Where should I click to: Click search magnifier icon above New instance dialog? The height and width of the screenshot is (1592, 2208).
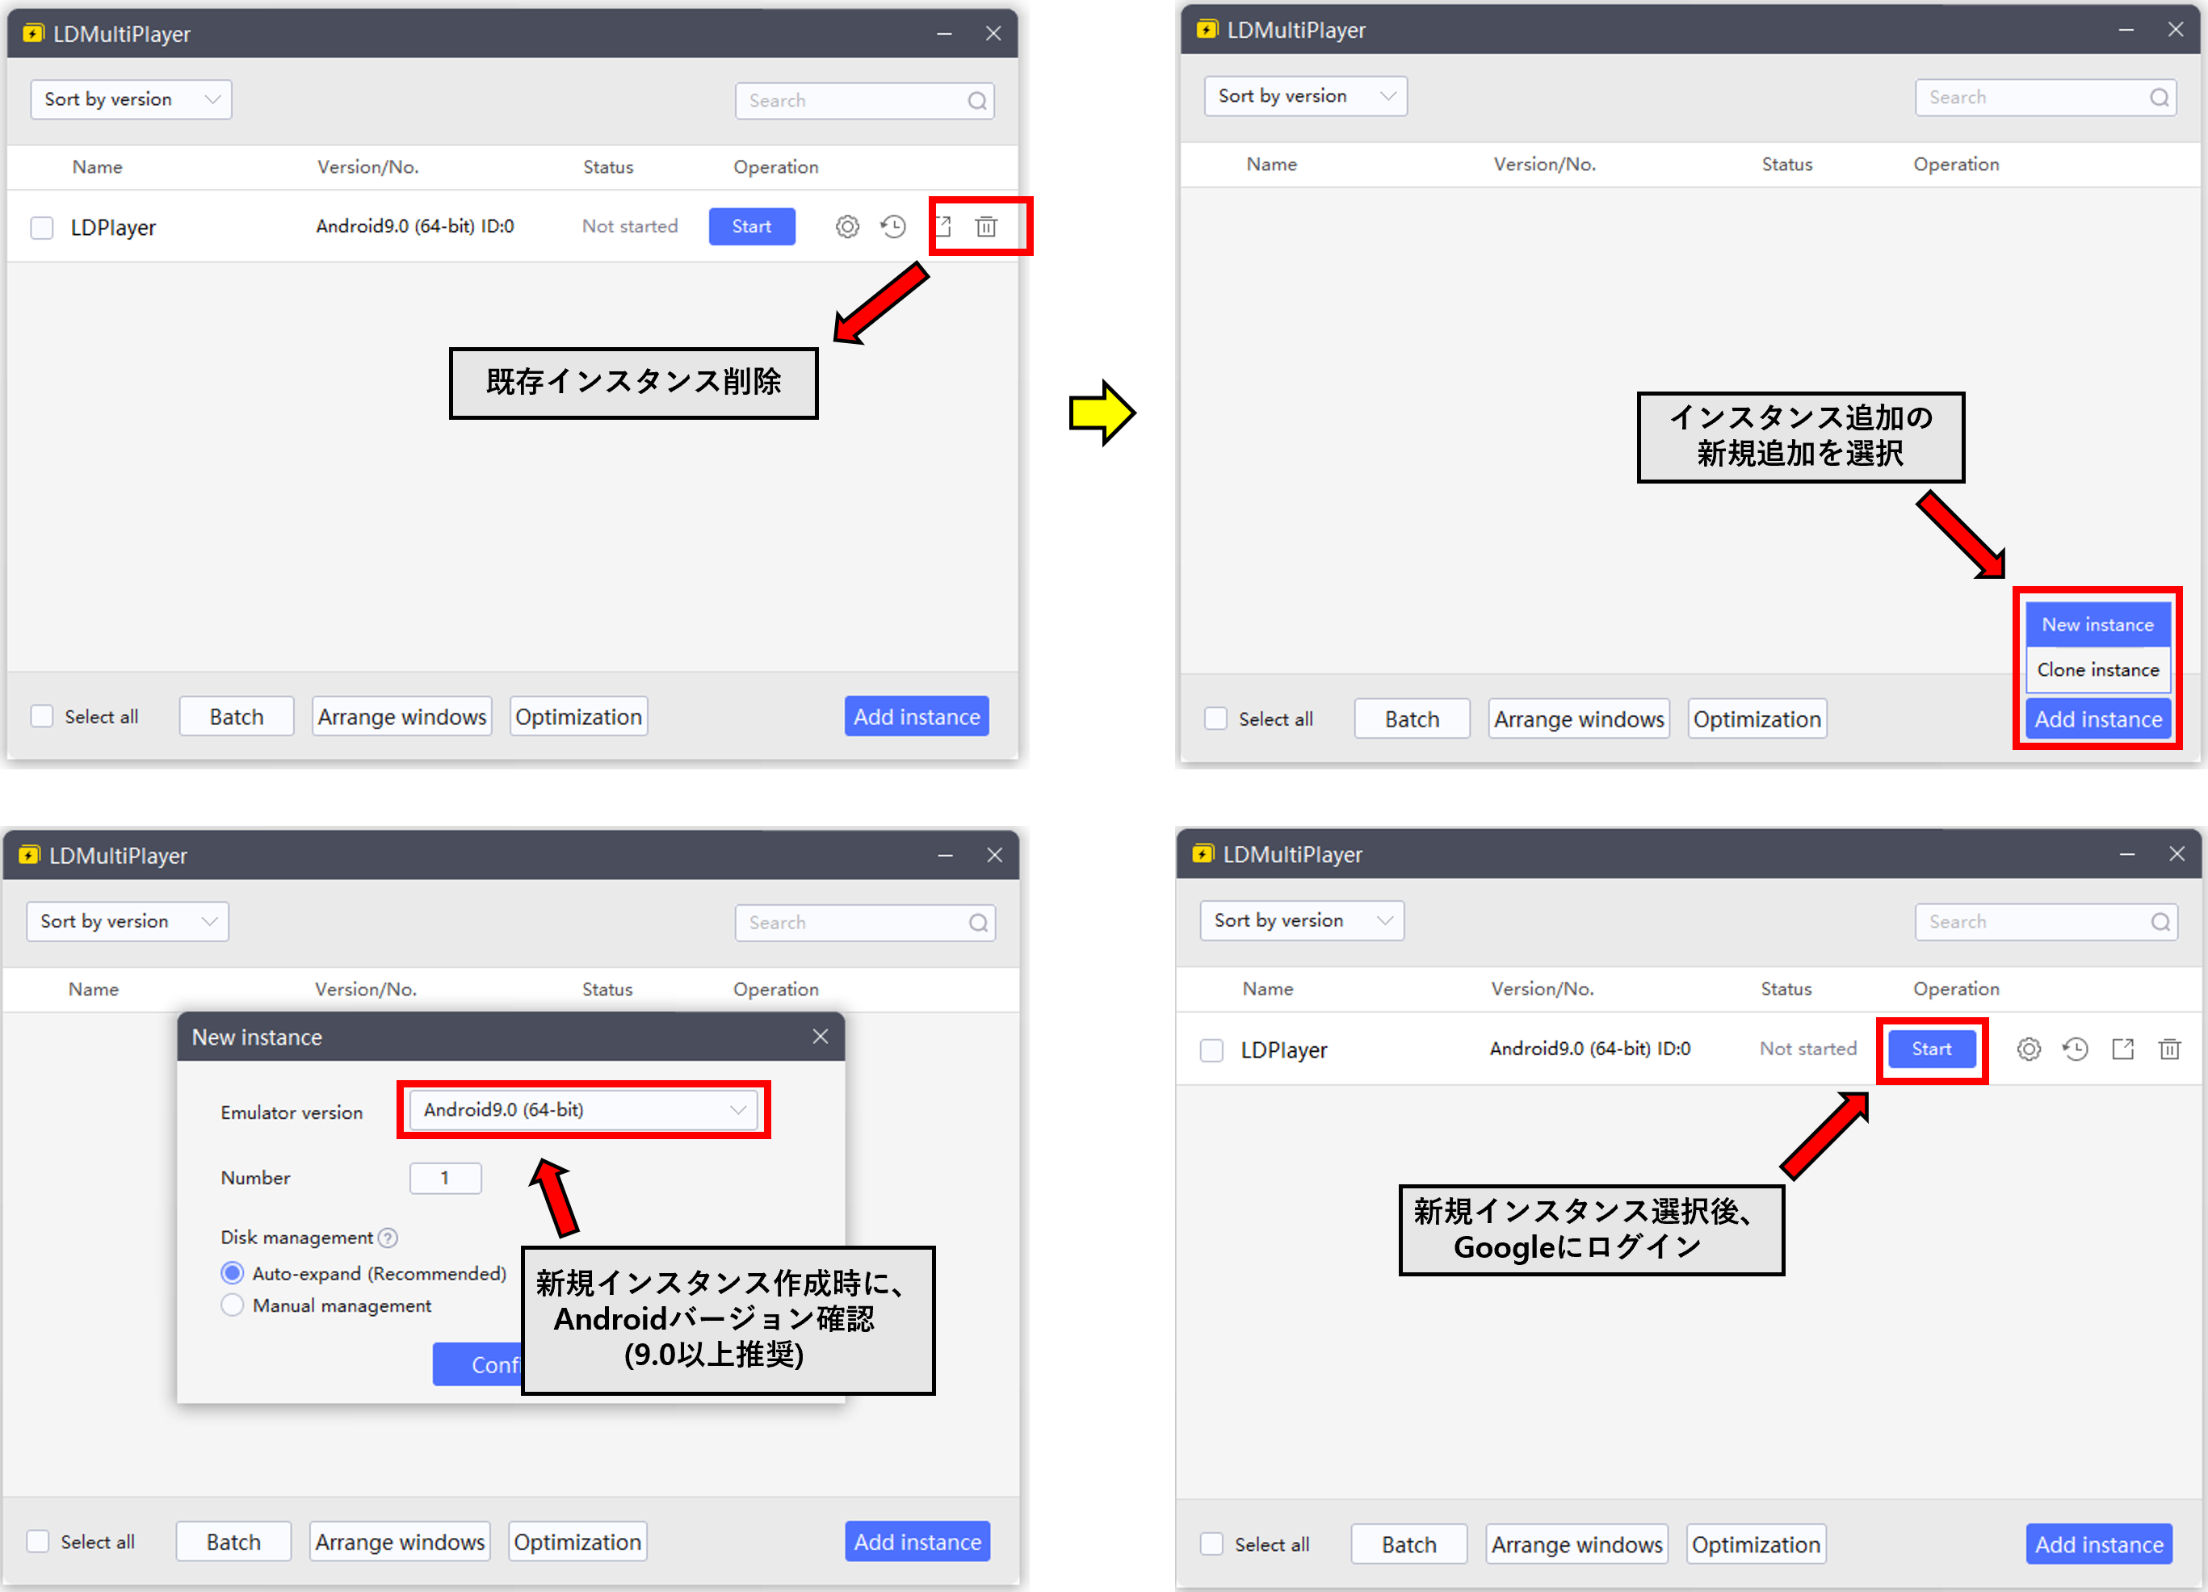point(977,923)
